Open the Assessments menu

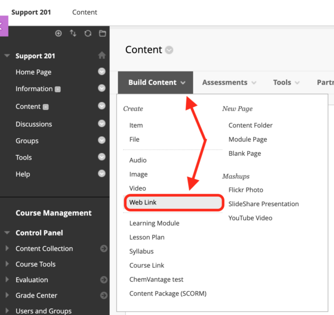coord(229,82)
